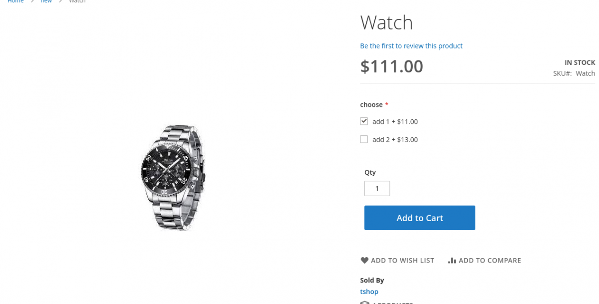Click the 'Sold By' label

click(372, 281)
